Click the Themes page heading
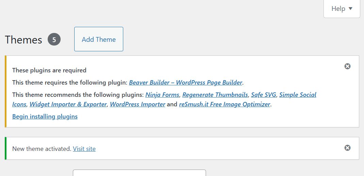 [x=23, y=40]
